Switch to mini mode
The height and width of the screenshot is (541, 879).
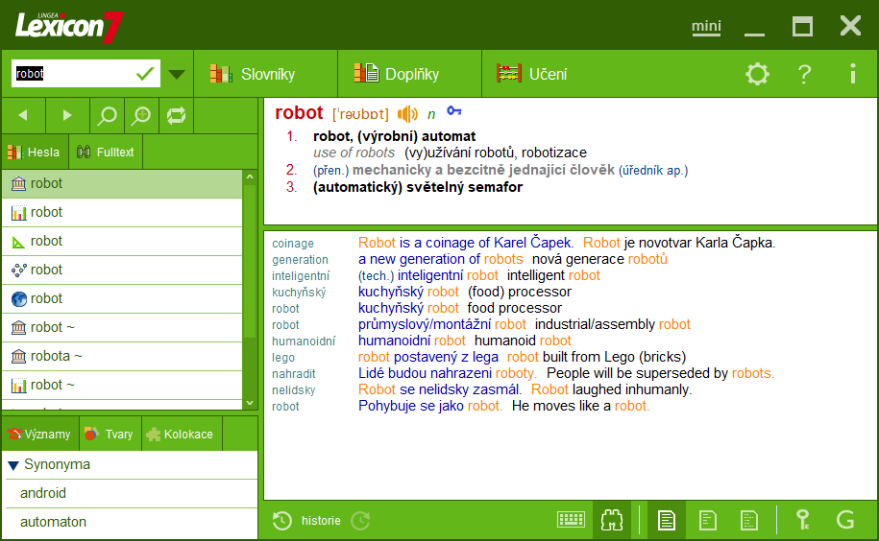[x=706, y=26]
